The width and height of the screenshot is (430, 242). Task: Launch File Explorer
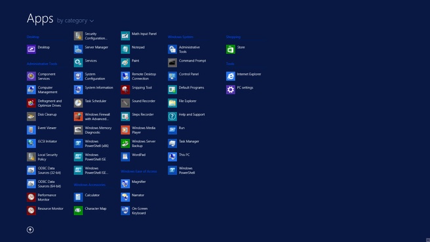(182, 103)
